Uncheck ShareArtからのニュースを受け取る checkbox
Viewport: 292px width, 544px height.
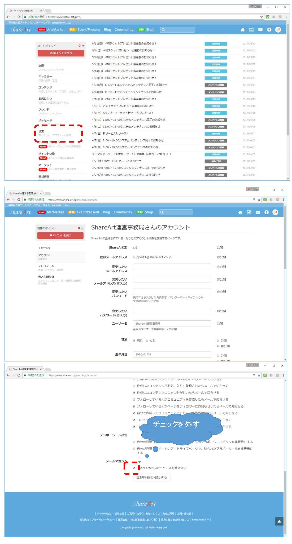click(x=134, y=468)
